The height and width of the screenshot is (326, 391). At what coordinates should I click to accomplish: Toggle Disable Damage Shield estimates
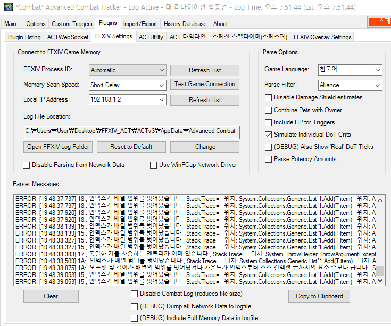click(x=268, y=97)
